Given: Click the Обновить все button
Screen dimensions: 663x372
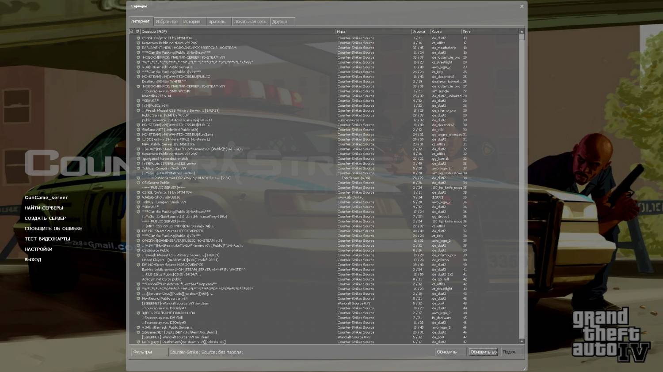Looking at the screenshot, I should coord(484,352).
